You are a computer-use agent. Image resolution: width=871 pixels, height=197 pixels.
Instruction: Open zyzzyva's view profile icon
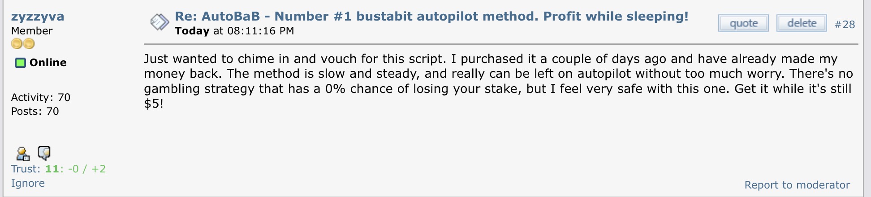(22, 154)
